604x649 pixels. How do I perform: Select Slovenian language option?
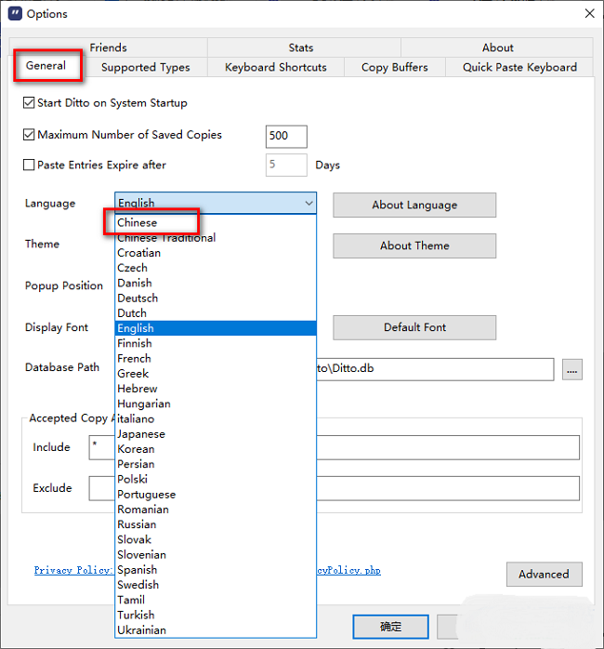pos(216,555)
